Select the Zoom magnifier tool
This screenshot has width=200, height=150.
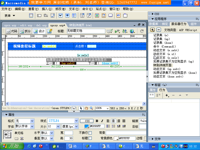(91, 108)
